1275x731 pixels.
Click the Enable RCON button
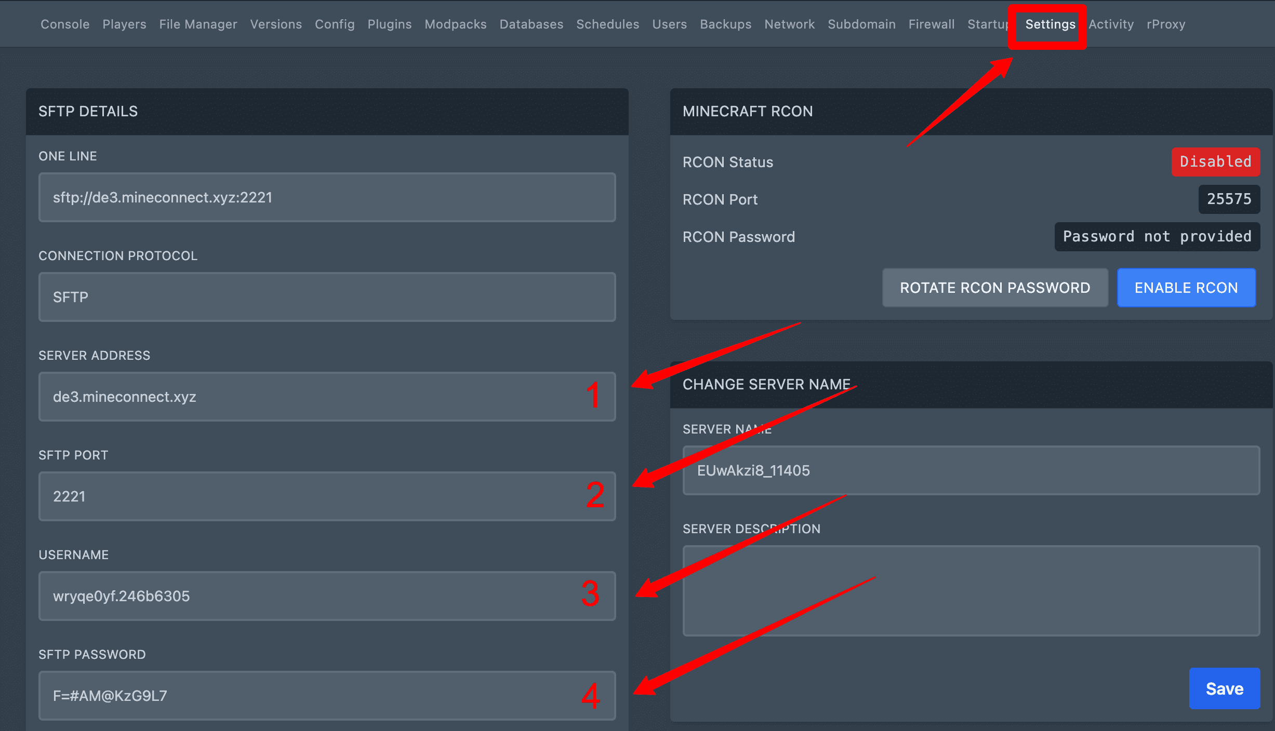pyautogui.click(x=1187, y=288)
